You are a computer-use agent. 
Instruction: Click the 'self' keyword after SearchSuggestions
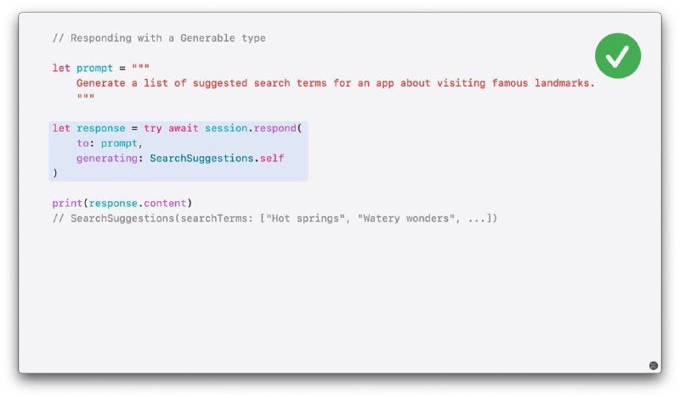[x=272, y=159]
